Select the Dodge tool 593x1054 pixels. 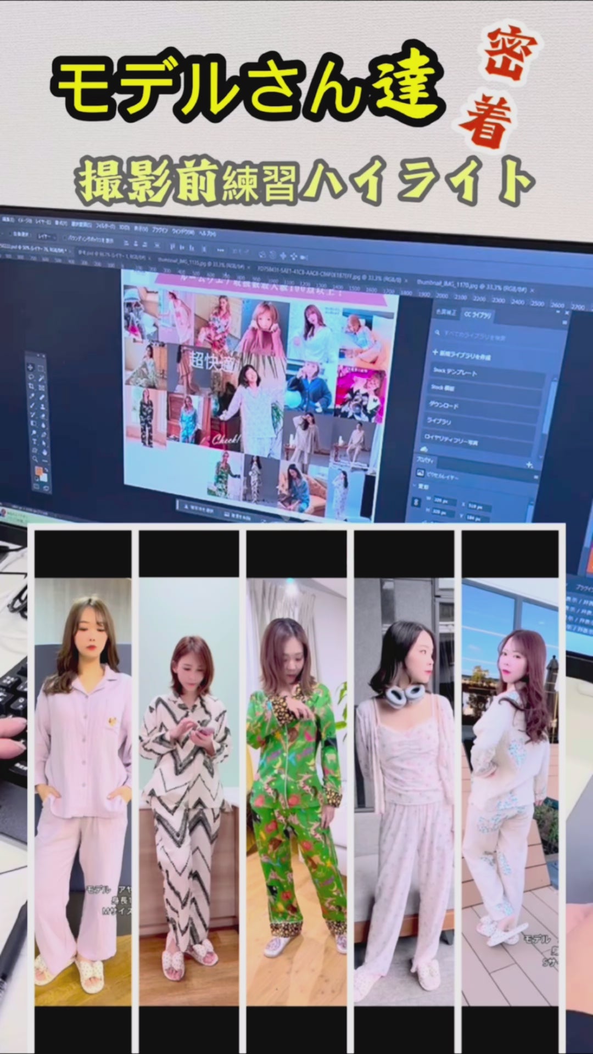pyautogui.click(x=34, y=433)
